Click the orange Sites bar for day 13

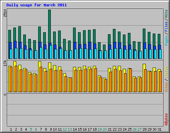(x=71, y=85)
